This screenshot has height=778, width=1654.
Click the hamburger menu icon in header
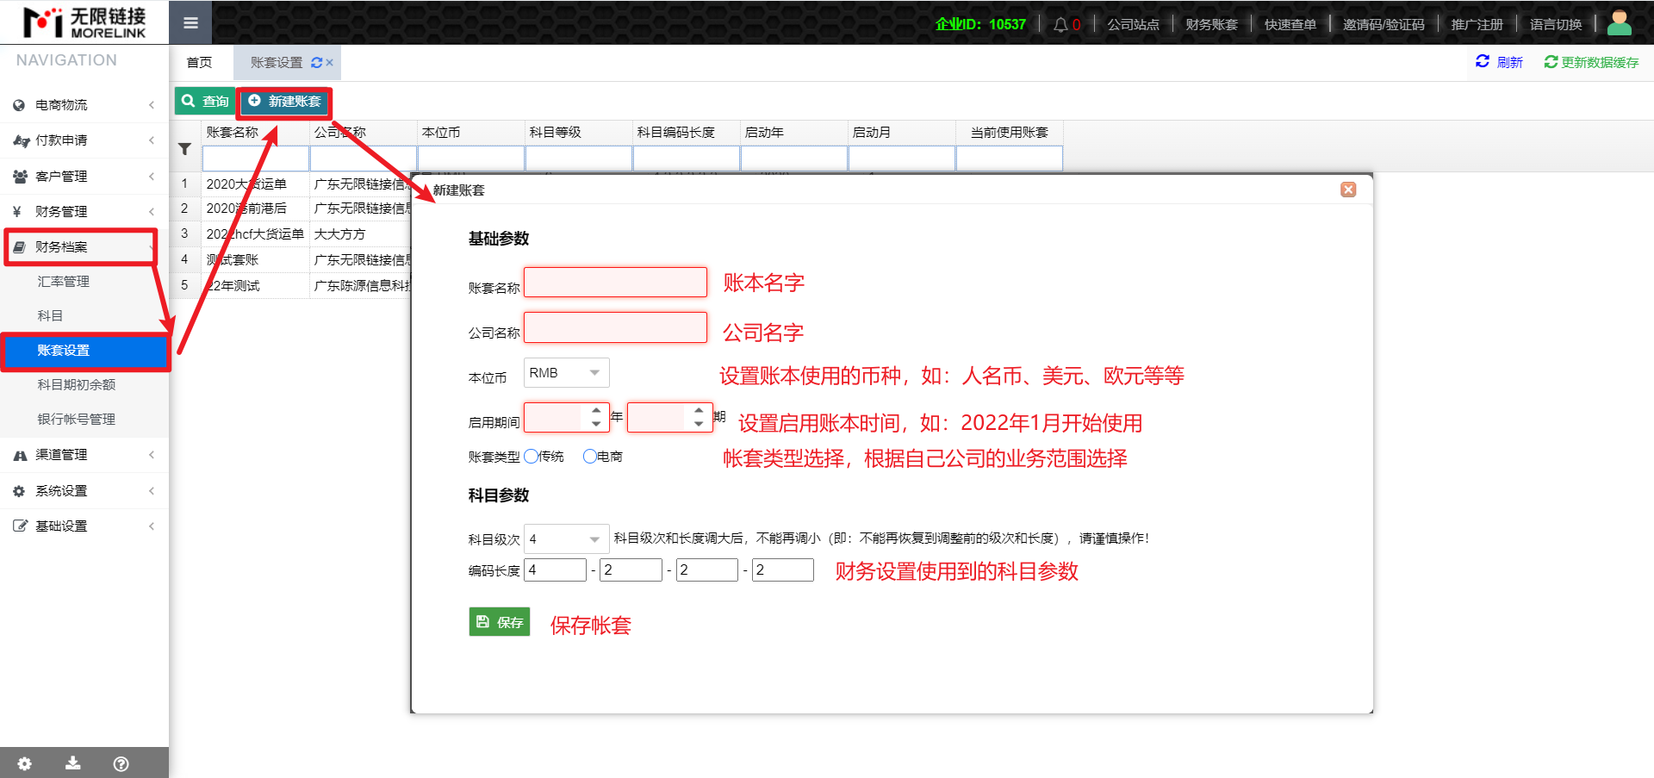pyautogui.click(x=190, y=23)
